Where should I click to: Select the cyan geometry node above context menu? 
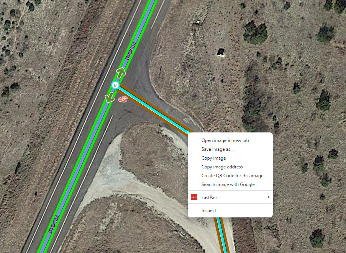tap(188, 132)
